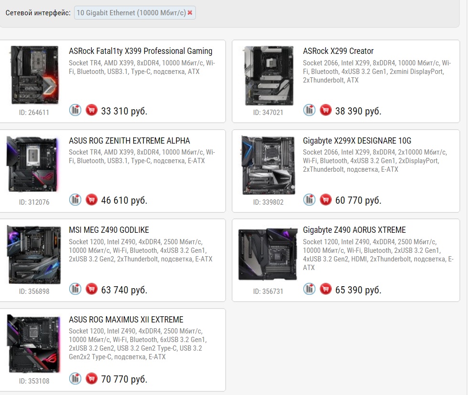Add ASUS ROG MAXIMUS XII EXTREME to cart
474x395 pixels.
91,378
